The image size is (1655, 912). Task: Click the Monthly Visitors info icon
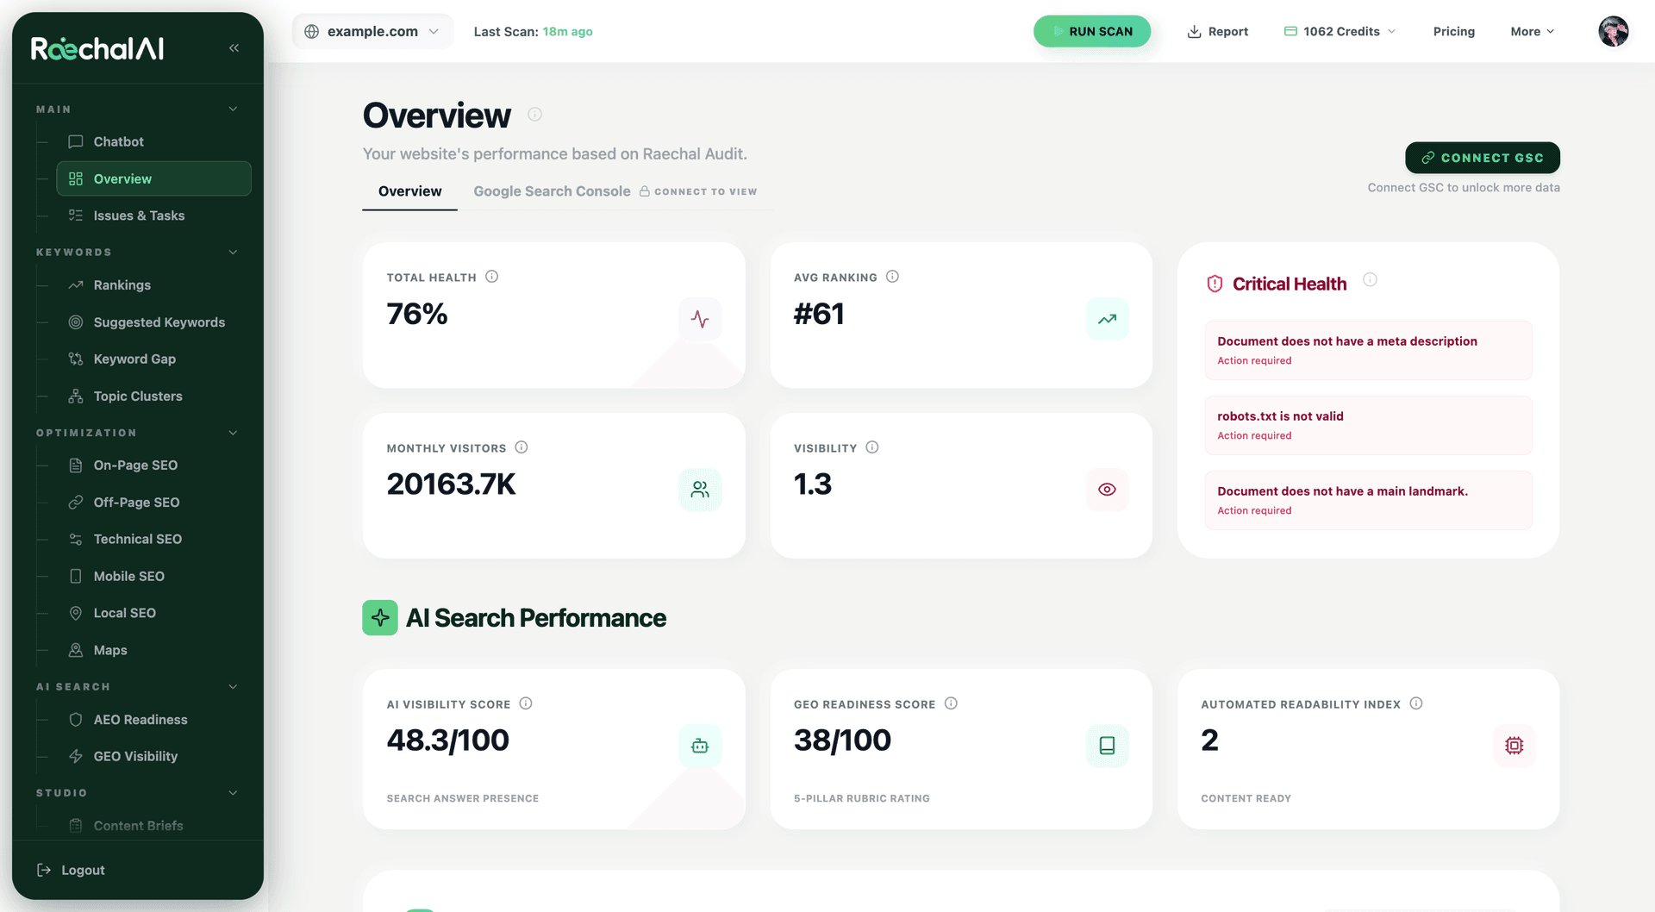pos(521,447)
